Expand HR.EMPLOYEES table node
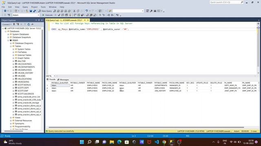 click(x=13, y=70)
